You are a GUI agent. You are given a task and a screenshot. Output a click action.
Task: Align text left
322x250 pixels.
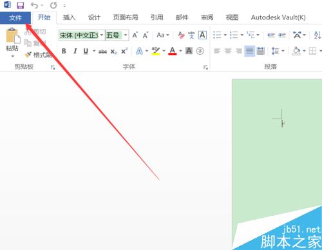pos(217,51)
